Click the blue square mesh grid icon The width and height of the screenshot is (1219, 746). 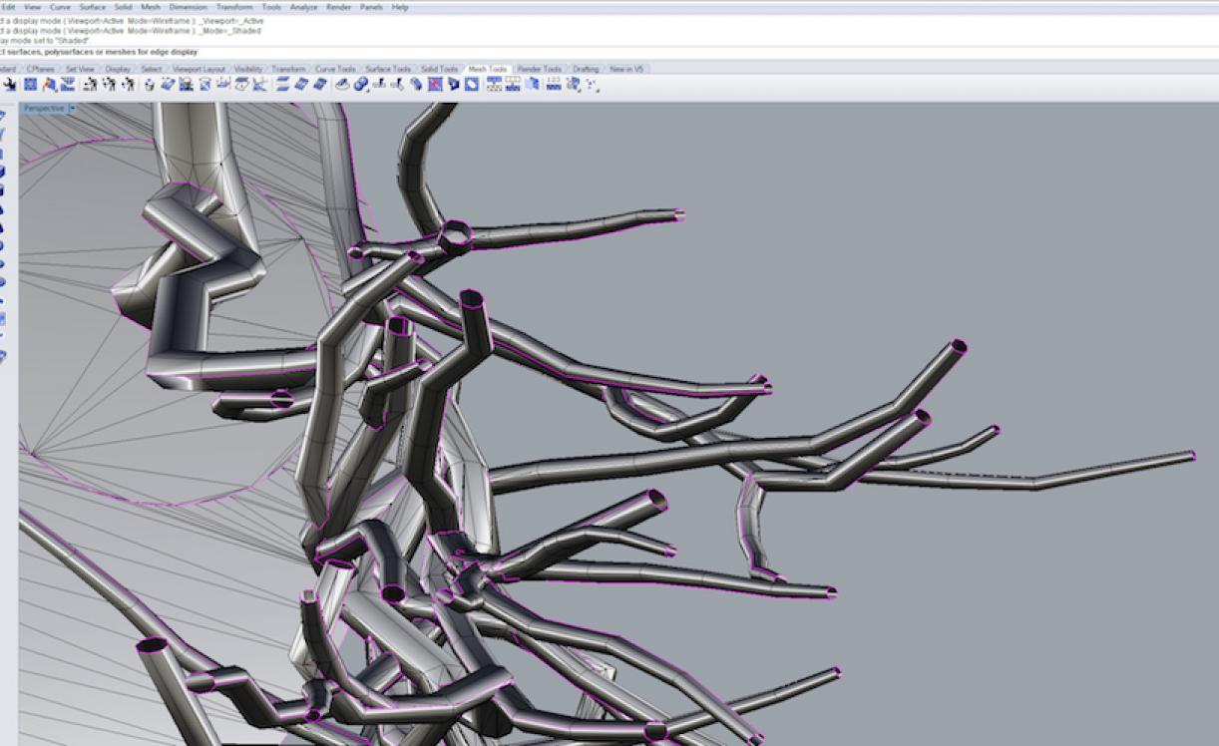coord(31,85)
